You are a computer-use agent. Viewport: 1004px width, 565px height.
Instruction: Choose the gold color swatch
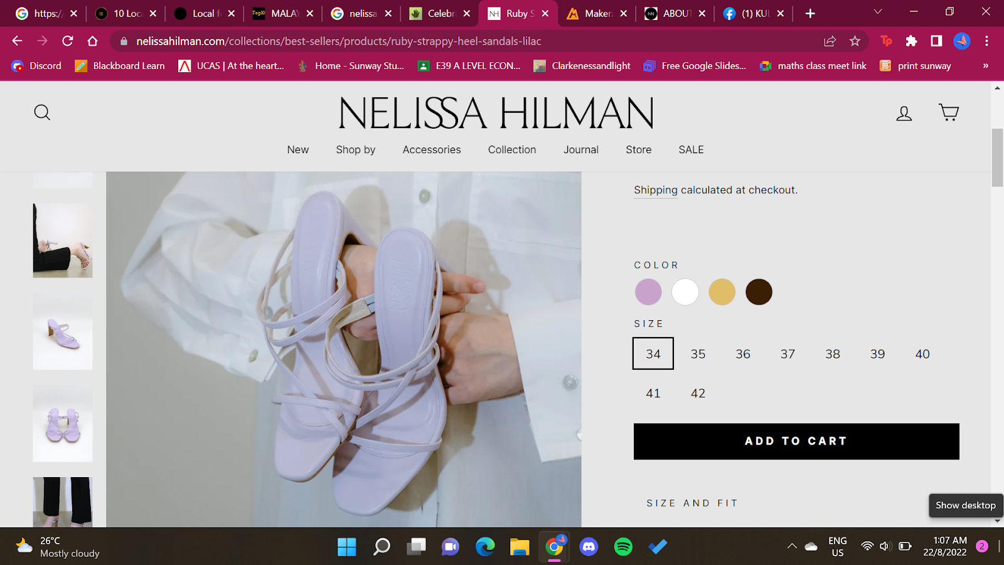point(722,292)
